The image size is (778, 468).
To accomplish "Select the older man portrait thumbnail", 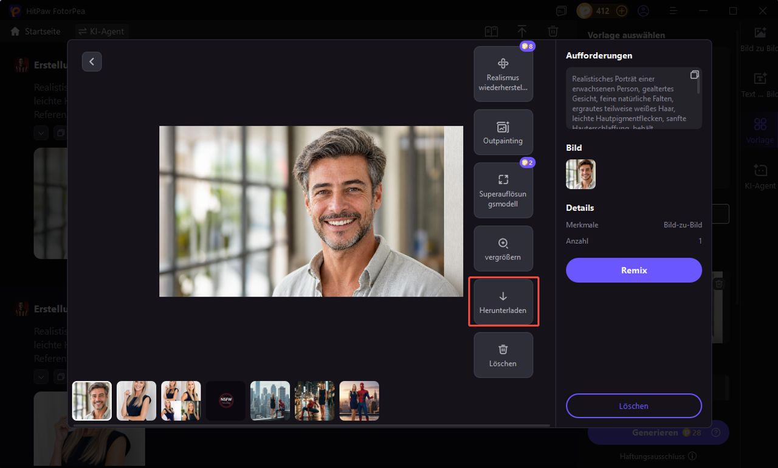I will 92,401.
